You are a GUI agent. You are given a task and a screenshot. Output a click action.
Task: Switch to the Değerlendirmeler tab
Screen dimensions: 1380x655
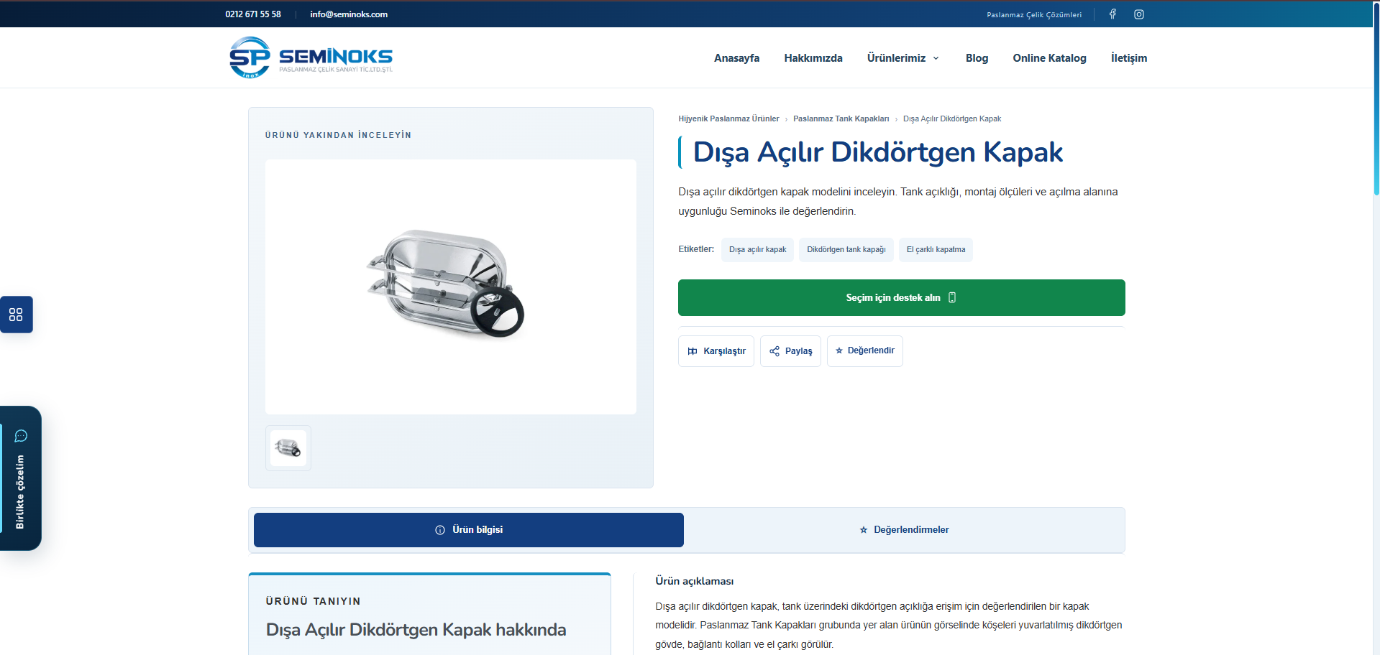point(905,530)
